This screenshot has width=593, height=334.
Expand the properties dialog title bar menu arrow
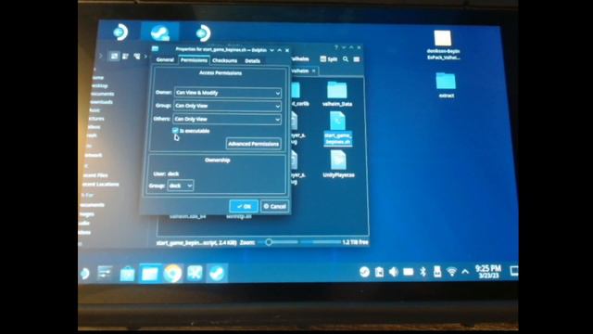[271, 50]
